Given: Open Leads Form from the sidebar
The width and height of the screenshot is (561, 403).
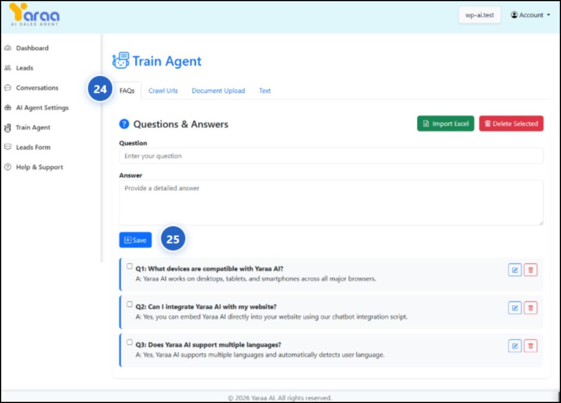Looking at the screenshot, I should [33, 147].
